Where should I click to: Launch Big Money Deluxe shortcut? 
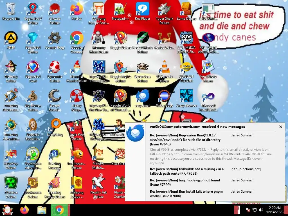33,100
